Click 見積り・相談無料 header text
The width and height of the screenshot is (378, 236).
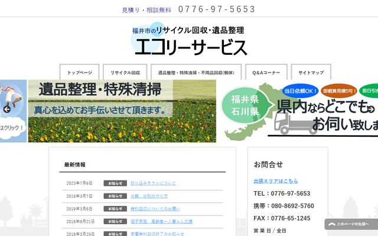[x=146, y=10]
